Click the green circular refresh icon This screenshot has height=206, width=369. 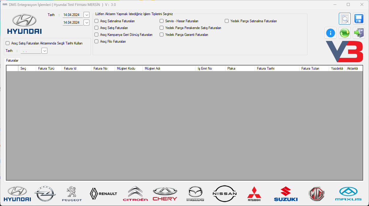click(x=345, y=33)
